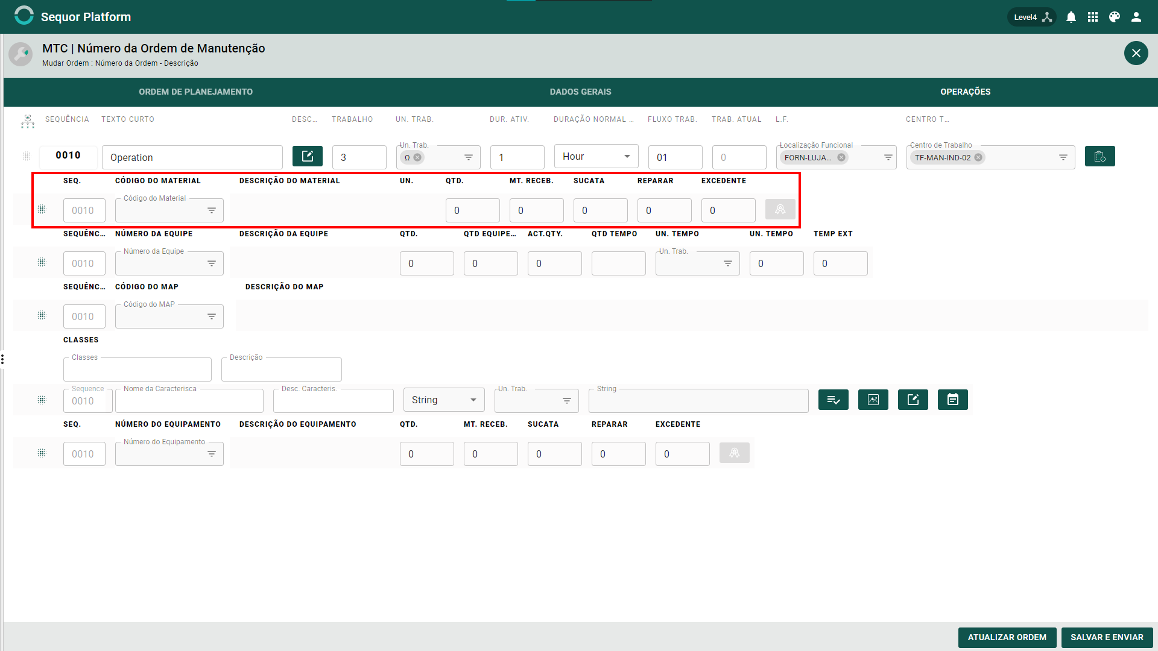Click the Fluxo Trab. field showing 01
1158x651 pixels.
tap(675, 157)
